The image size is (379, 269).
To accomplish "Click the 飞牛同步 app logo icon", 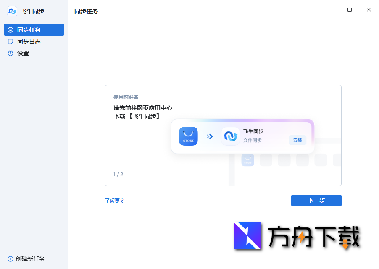I will coord(11,11).
